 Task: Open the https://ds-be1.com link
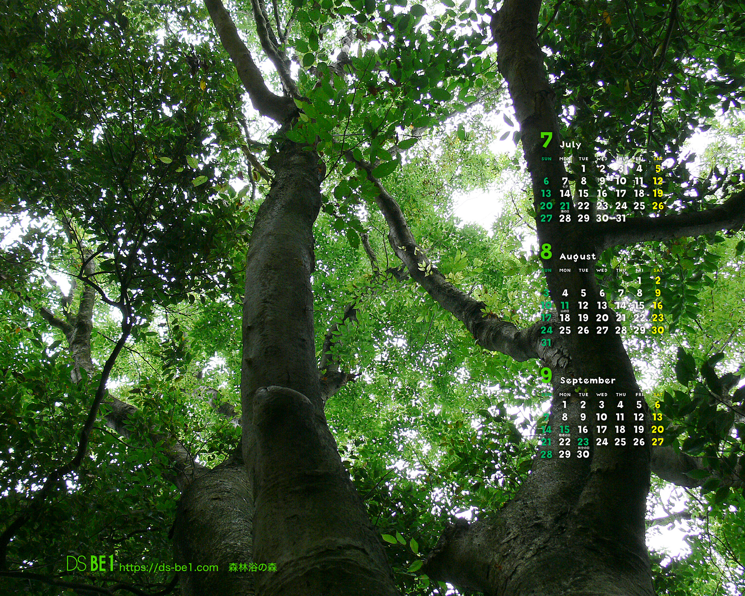168,568
